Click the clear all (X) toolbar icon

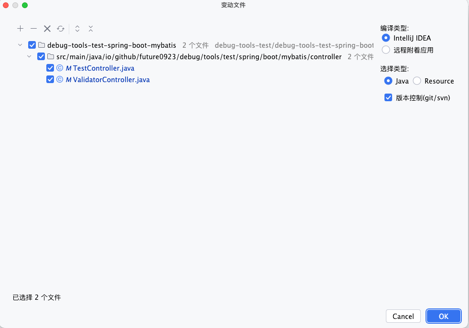pyautogui.click(x=47, y=29)
